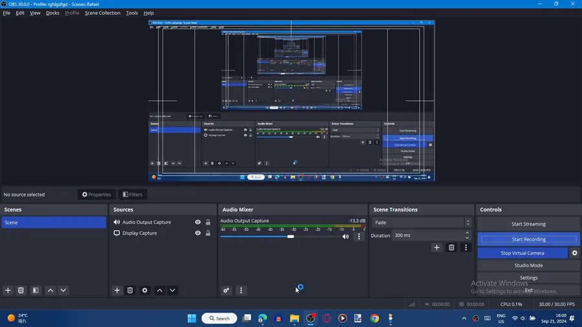The image size is (582, 327).
Task: Open advanced audio properties gear icon
Action: point(226,291)
